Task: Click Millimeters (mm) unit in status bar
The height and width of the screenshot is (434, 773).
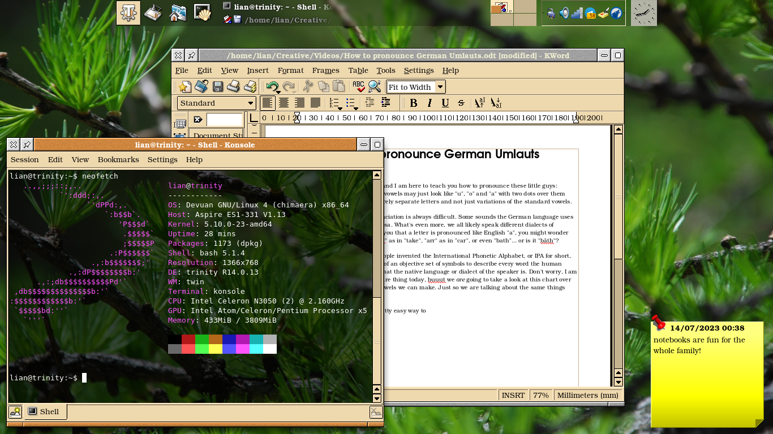Action: pos(587,395)
